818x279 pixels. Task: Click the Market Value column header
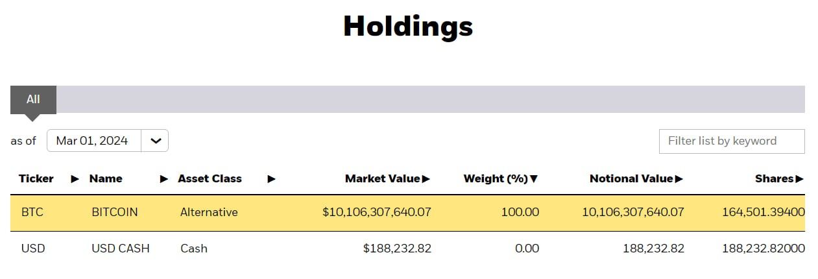coord(382,179)
